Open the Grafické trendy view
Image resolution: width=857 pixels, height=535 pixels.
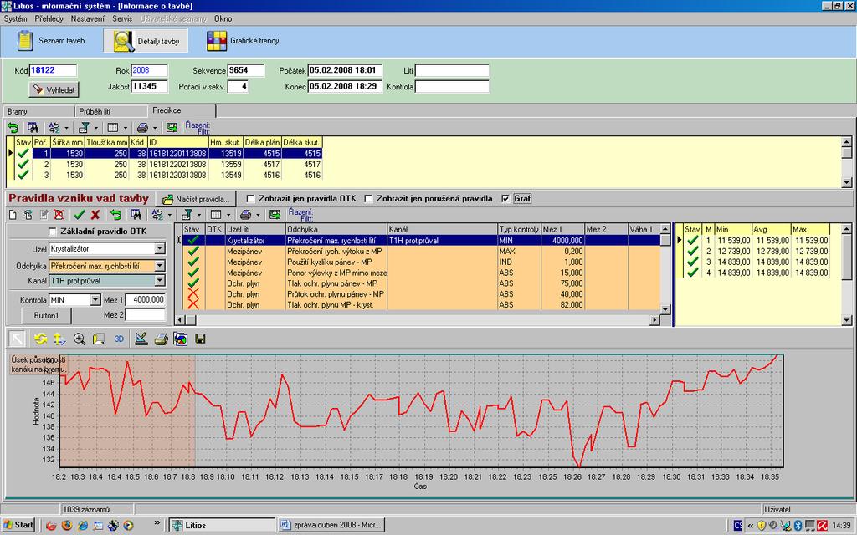[243, 41]
